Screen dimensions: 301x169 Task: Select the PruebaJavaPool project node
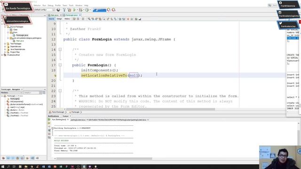point(14,55)
